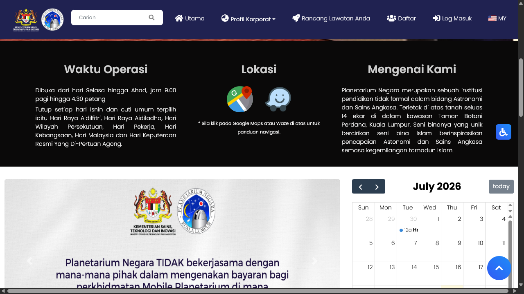The width and height of the screenshot is (524, 294).
Task: Go to next calendar month
Action: pyautogui.click(x=377, y=187)
